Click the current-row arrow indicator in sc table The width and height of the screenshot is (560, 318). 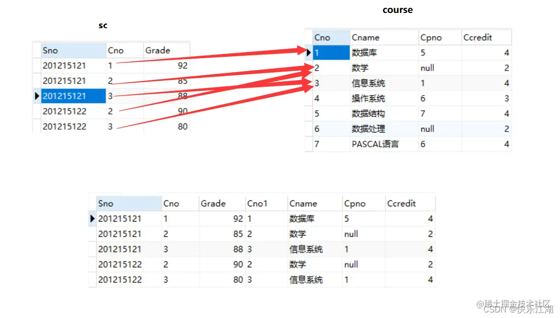pyautogui.click(x=37, y=96)
